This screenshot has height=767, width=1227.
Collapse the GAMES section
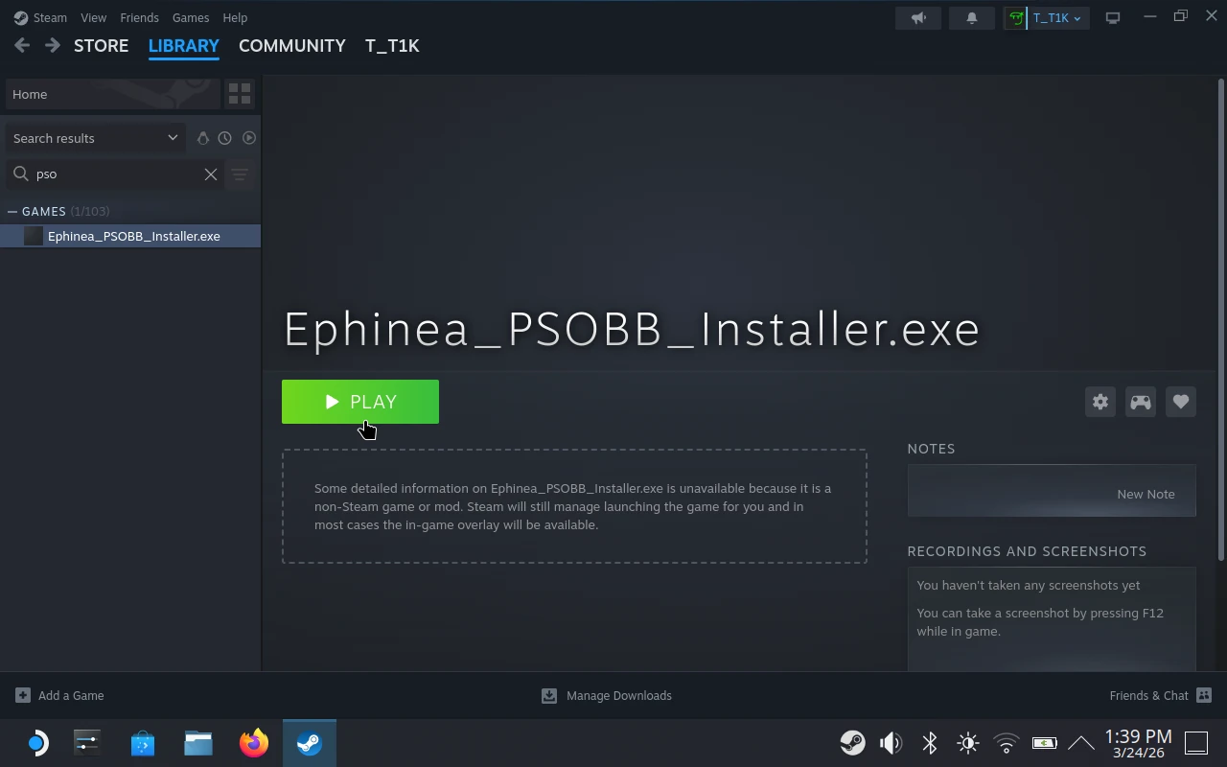tap(12, 211)
